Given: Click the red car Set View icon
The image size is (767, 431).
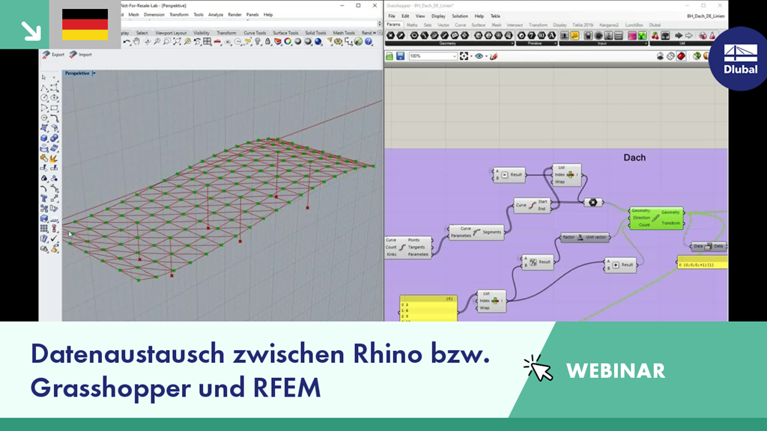Looking at the screenshot, I should tap(218, 42).
